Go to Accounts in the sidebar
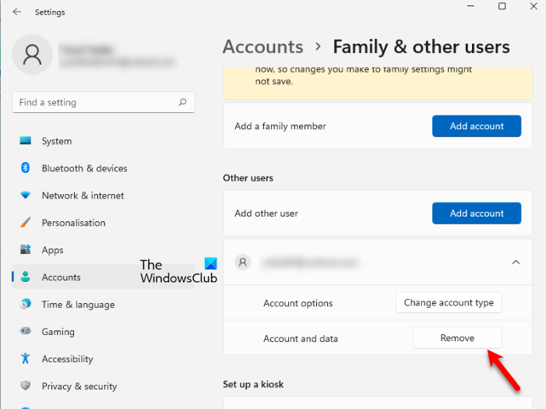 (x=61, y=277)
